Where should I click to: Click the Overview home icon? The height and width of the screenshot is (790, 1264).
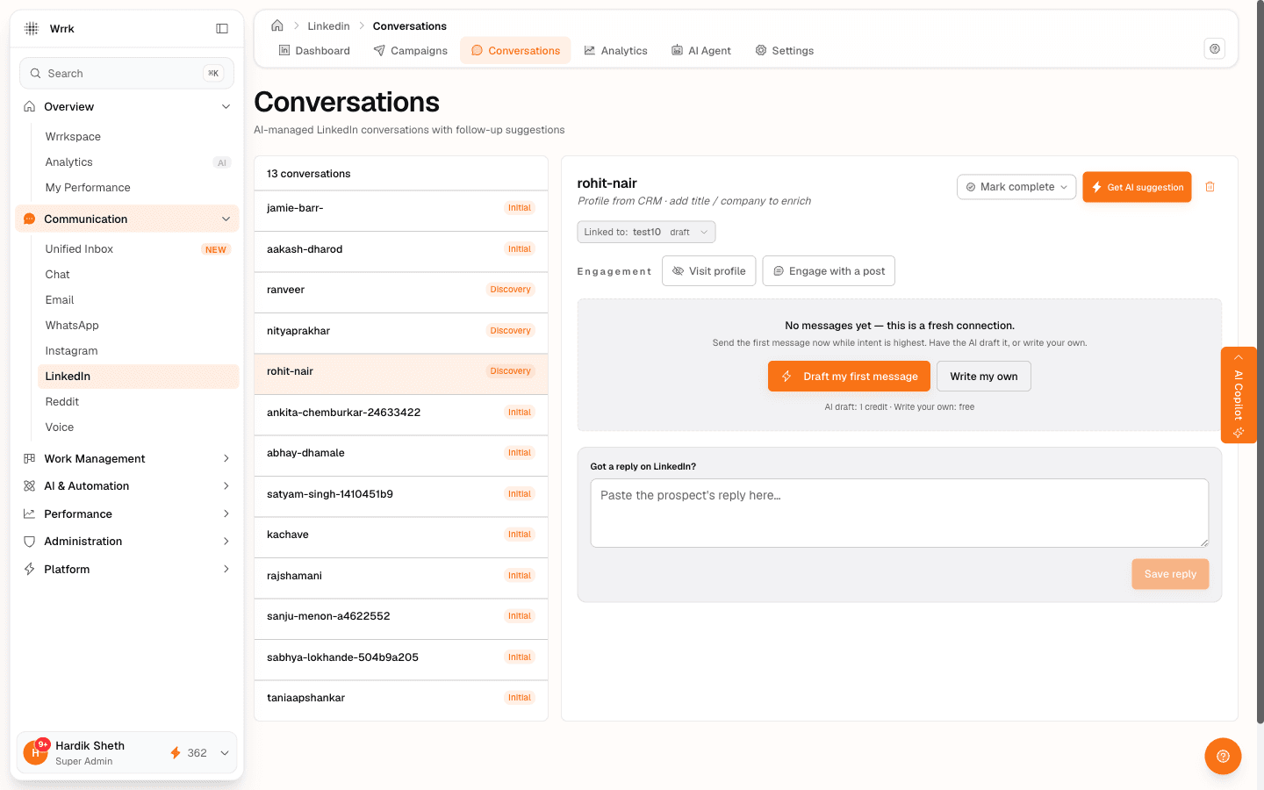click(x=30, y=106)
